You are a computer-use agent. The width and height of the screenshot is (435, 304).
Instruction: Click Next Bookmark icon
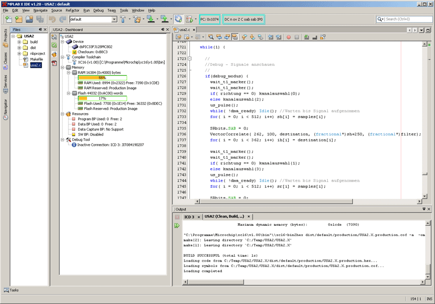pos(252,37)
